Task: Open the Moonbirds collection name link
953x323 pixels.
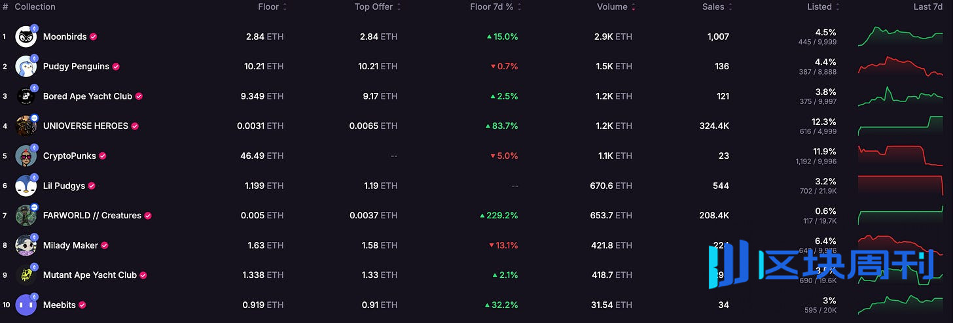Action: tap(65, 37)
